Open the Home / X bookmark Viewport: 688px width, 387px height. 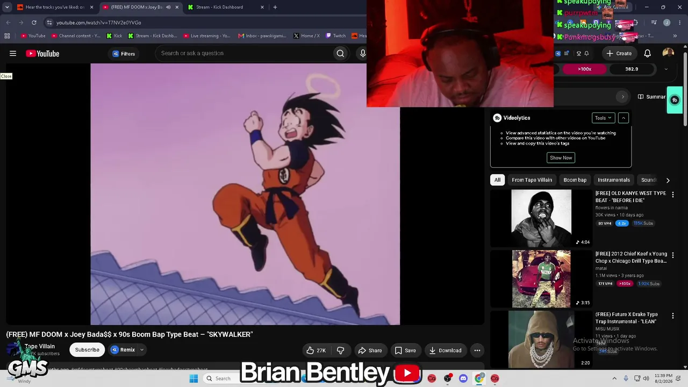[x=306, y=36]
